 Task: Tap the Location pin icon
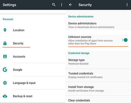[x=5, y=30]
